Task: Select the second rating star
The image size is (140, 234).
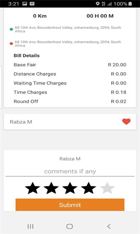Action: 51,188
